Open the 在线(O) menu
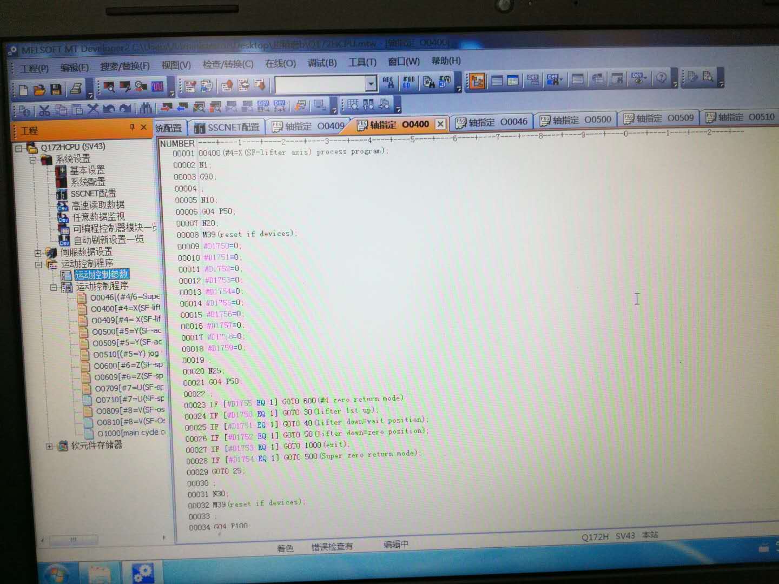Image resolution: width=779 pixels, height=584 pixels. point(280,64)
